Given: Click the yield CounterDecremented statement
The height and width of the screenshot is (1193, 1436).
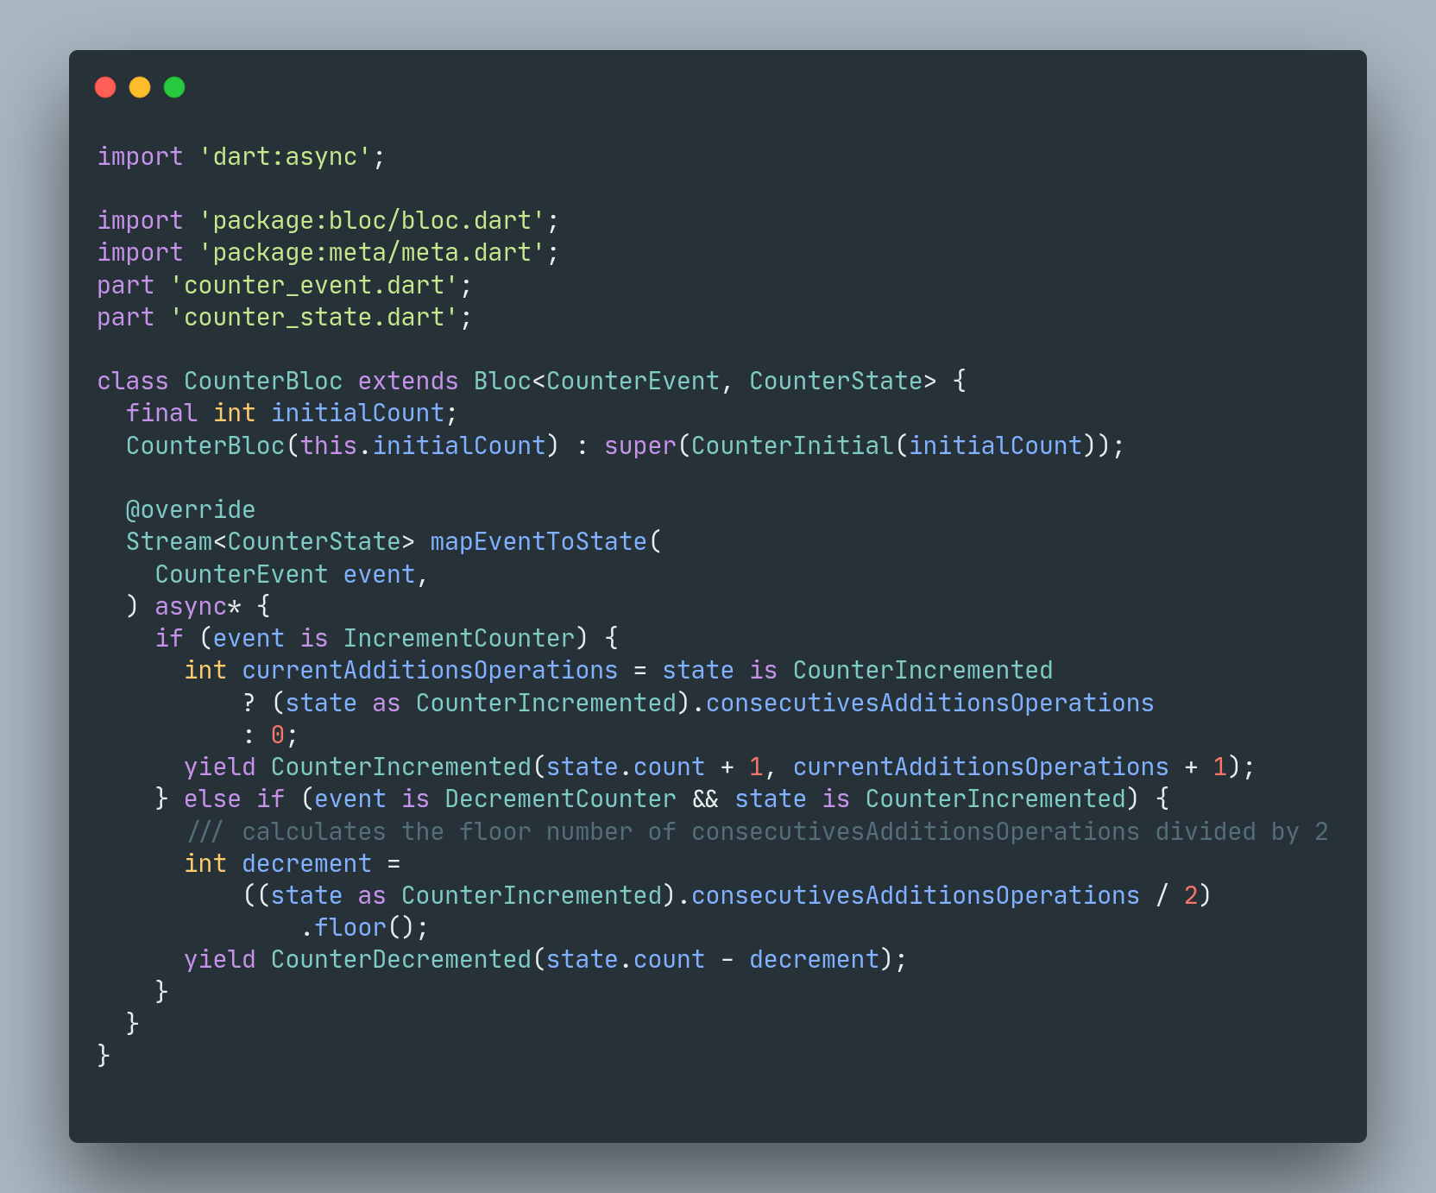Looking at the screenshot, I should [545, 959].
